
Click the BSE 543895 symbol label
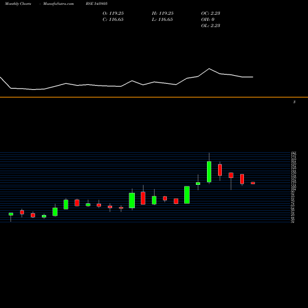tap(97, 4)
